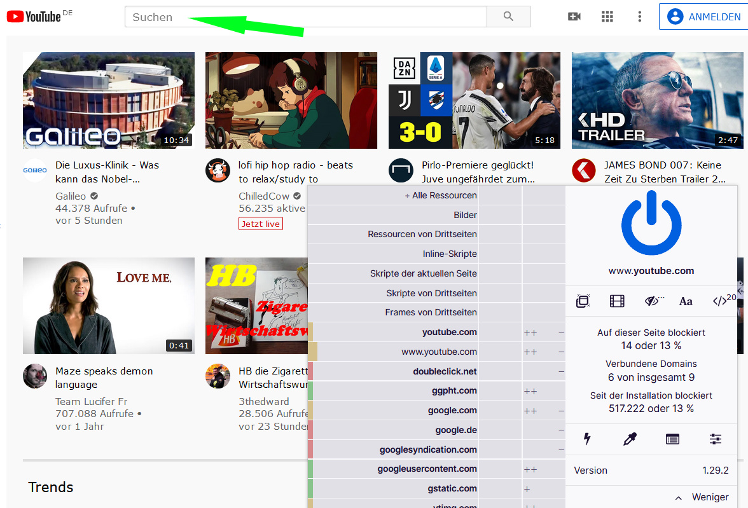Select 'Skripte der aktuellen Seite' row
This screenshot has width=748, height=508.
pos(392,273)
